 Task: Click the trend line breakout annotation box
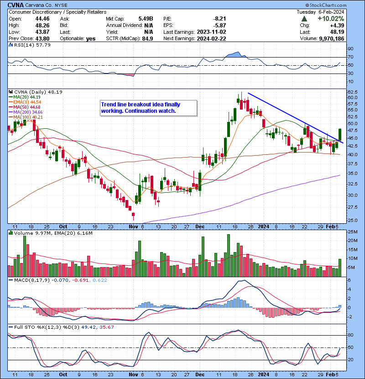tap(149, 108)
